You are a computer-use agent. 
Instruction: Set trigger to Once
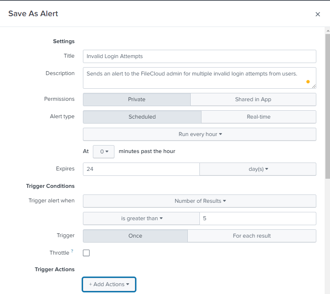pyautogui.click(x=135, y=236)
